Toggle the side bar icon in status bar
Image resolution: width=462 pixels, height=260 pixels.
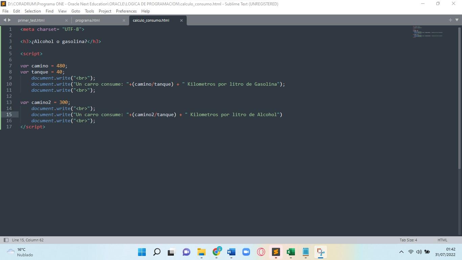click(6, 240)
